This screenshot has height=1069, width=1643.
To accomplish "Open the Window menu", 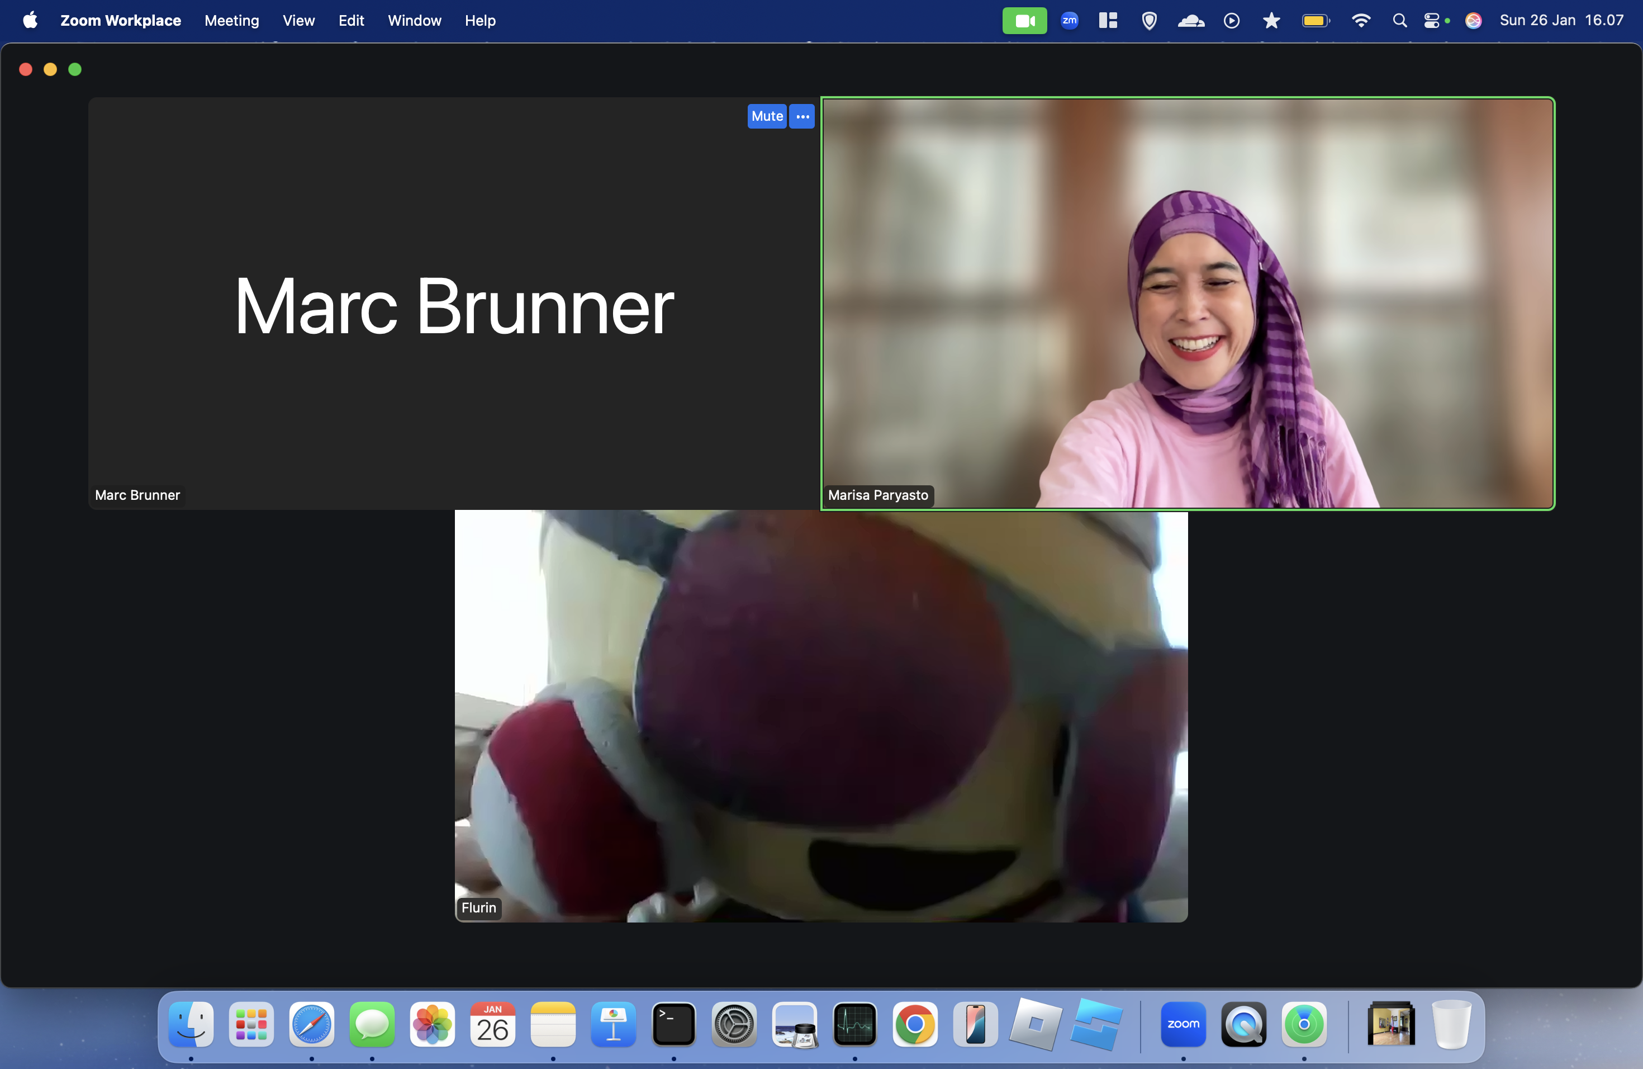I will click(414, 21).
